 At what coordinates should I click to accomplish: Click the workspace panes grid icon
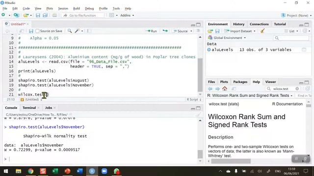(112, 15)
